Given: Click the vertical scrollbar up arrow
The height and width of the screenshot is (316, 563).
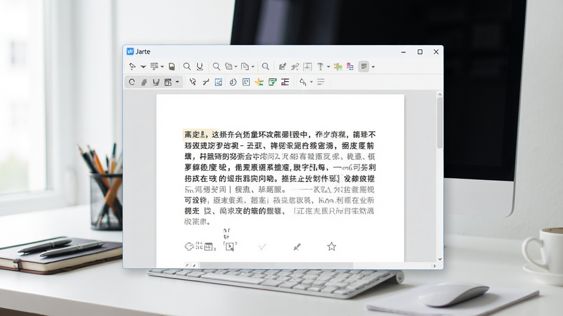Looking at the screenshot, I should 440,94.
